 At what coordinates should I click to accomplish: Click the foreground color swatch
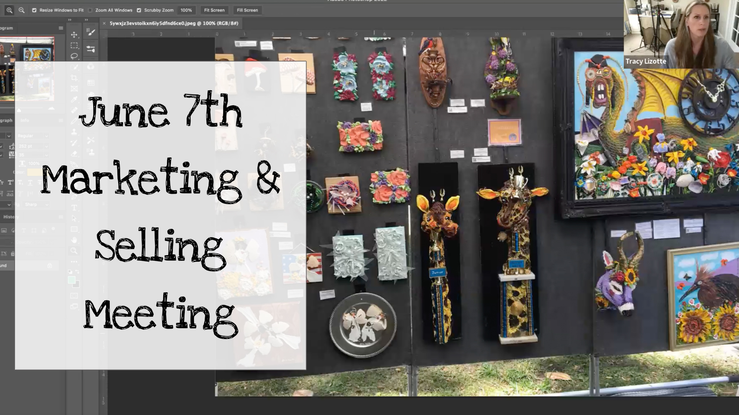[72, 280]
